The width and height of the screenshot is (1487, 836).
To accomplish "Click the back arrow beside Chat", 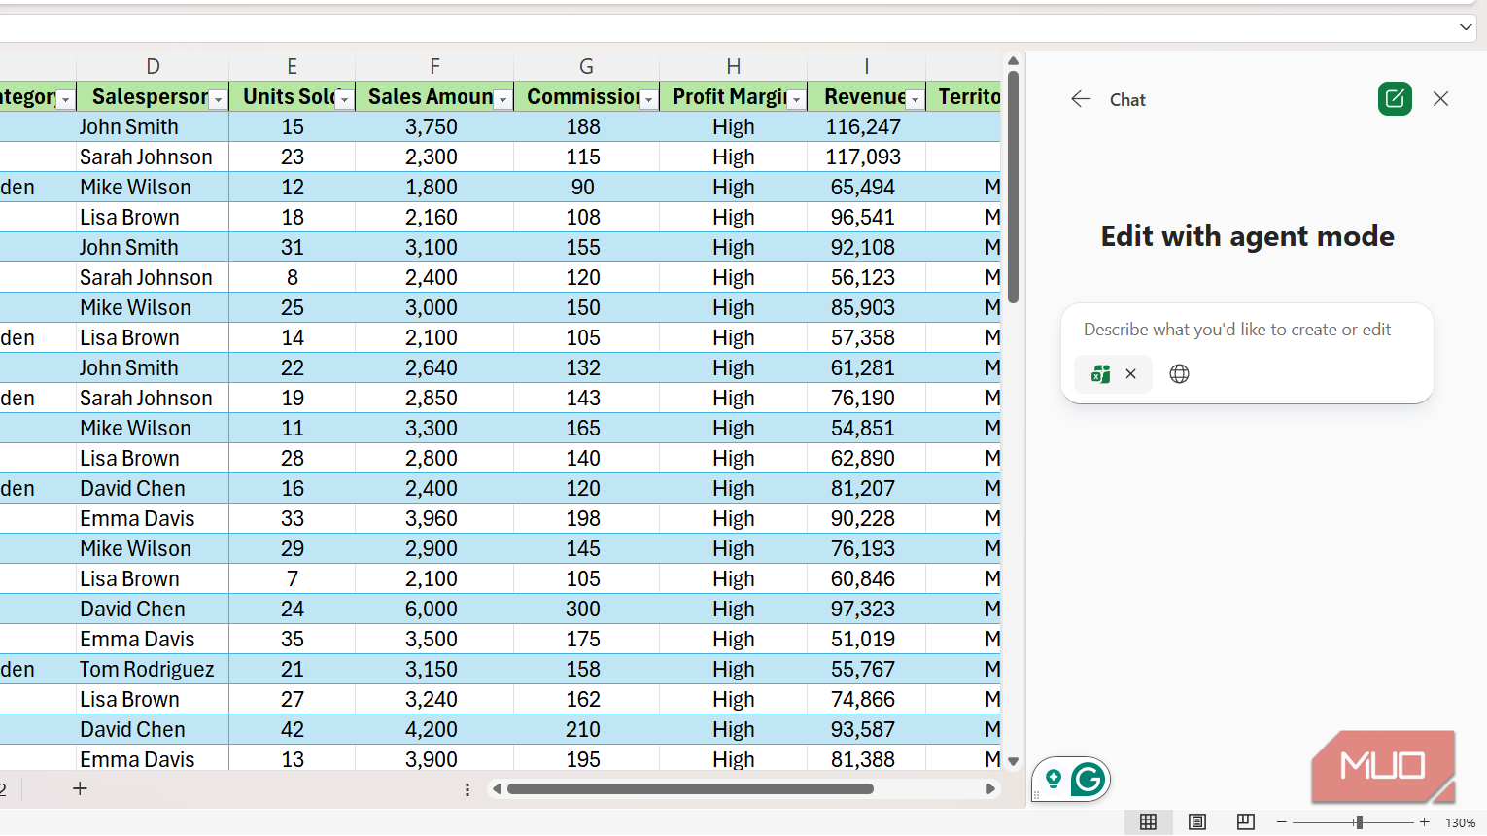I will click(1081, 99).
